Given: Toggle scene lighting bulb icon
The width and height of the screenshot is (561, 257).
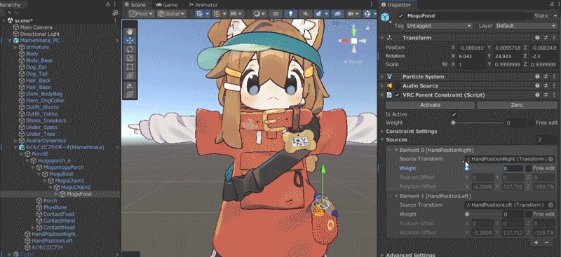Looking at the screenshot, I should [291, 13].
